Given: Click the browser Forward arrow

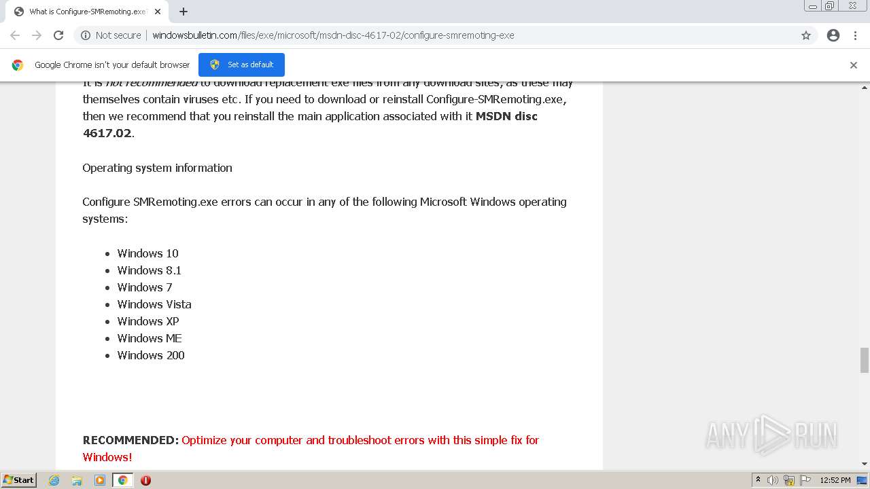Looking at the screenshot, I should (37, 35).
